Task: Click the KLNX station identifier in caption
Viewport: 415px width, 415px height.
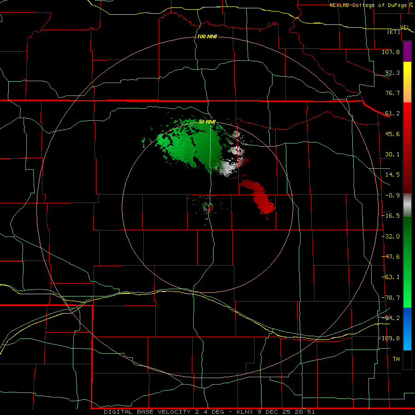Action: 245,412
